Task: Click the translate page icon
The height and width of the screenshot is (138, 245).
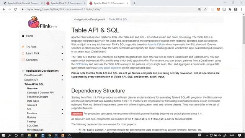Action: 199,9
